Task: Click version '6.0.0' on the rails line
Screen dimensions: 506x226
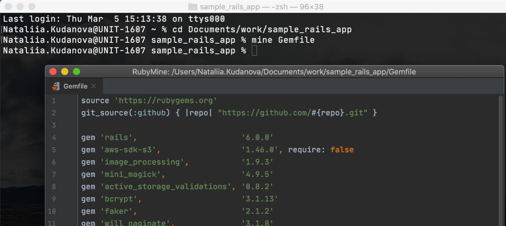Action: click(x=258, y=137)
